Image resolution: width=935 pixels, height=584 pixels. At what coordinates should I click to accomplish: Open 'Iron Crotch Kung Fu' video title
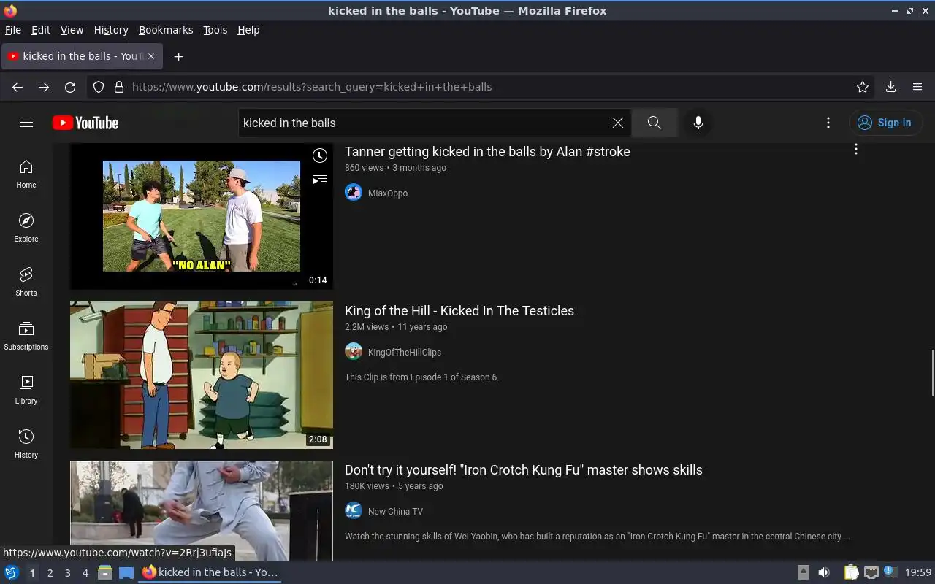click(x=524, y=470)
